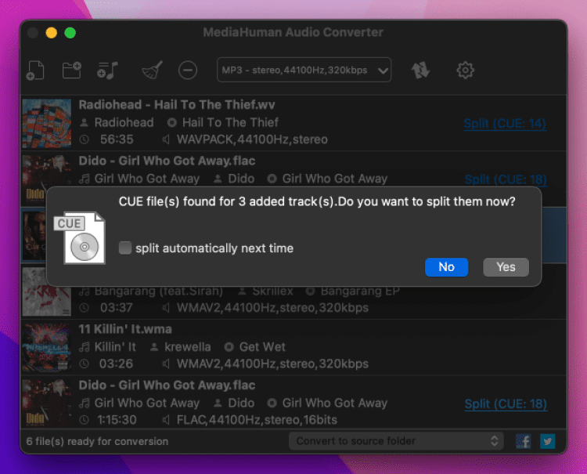
Task: Click the duration 56:35 of Radiohead file
Action: tap(117, 139)
